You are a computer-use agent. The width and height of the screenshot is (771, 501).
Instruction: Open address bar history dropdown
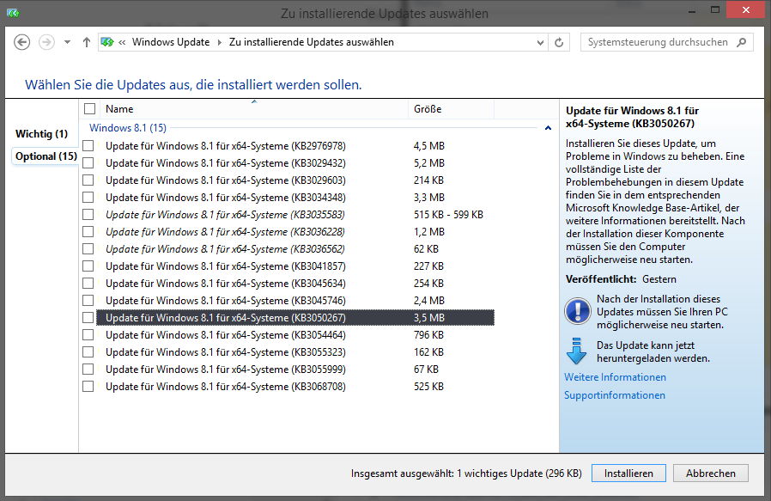pyautogui.click(x=540, y=42)
